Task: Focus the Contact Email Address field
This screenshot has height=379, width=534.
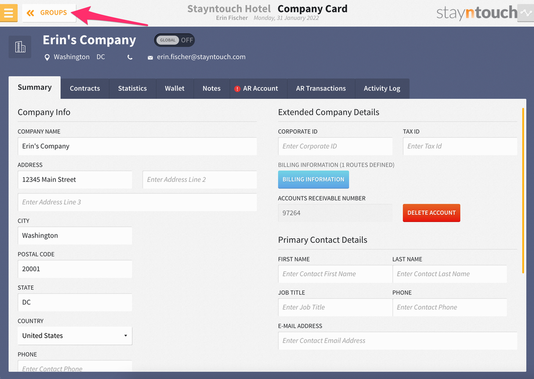Action: 398,341
